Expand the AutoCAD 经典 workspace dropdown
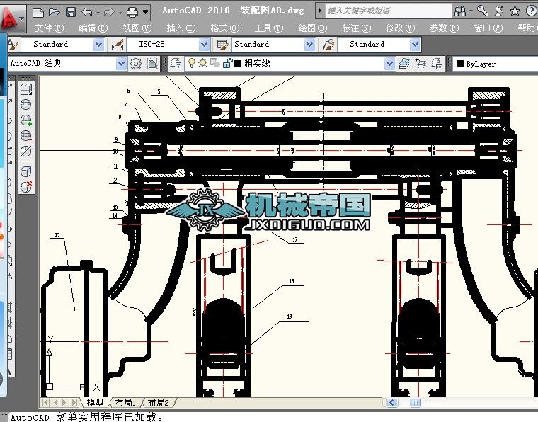 (x=122, y=64)
